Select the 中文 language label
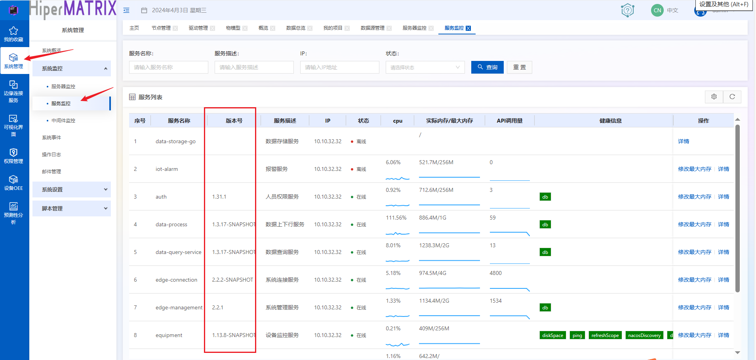This screenshot has width=756, height=360. tap(672, 10)
